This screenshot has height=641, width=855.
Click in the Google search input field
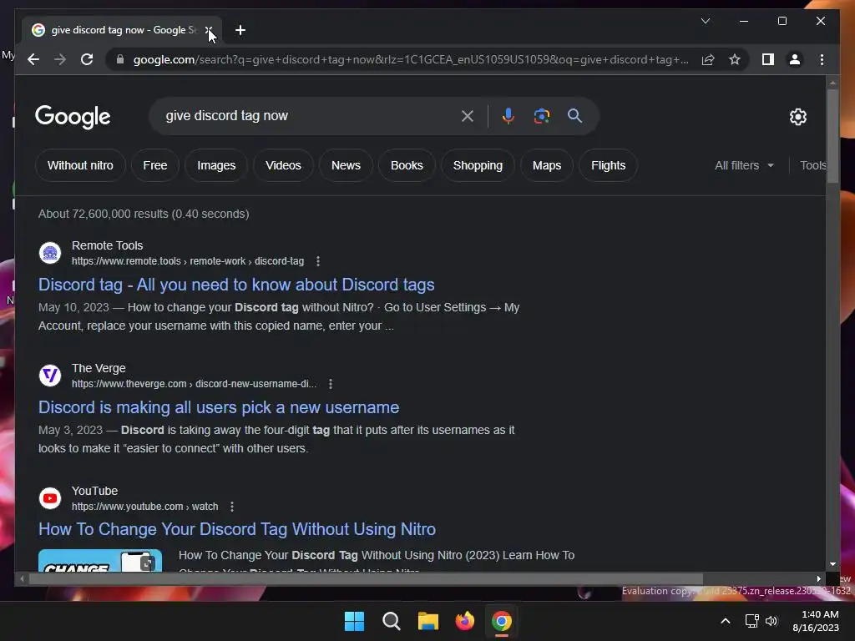[x=306, y=115]
